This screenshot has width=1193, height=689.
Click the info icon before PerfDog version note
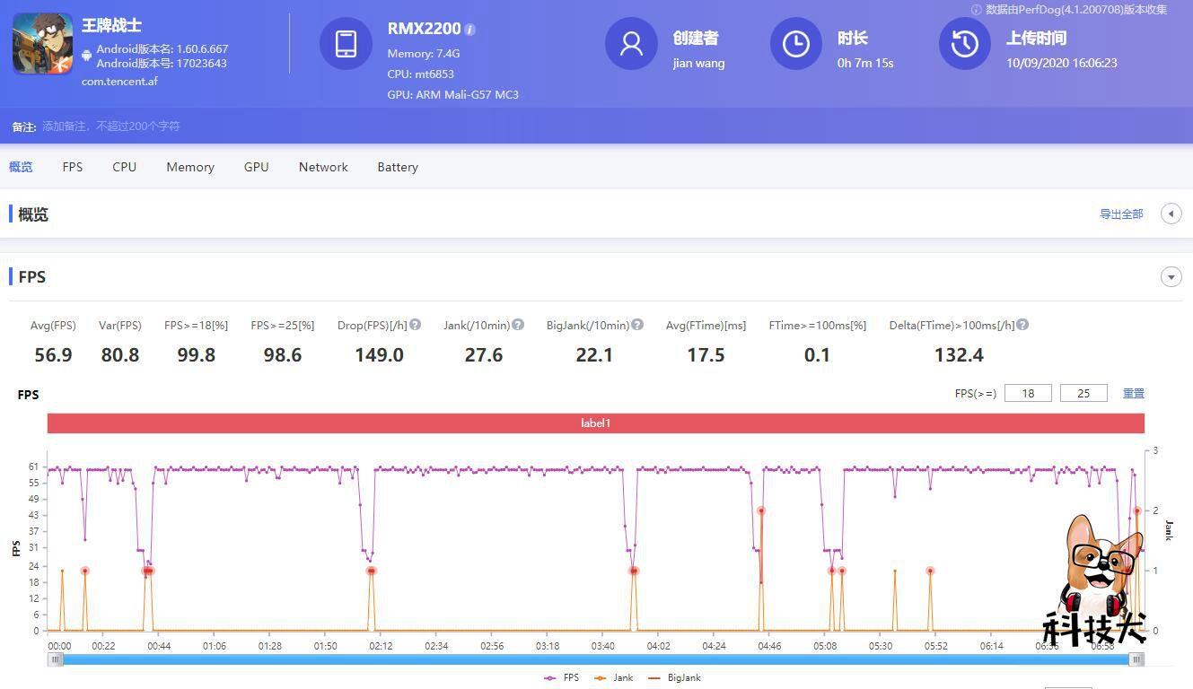click(976, 10)
